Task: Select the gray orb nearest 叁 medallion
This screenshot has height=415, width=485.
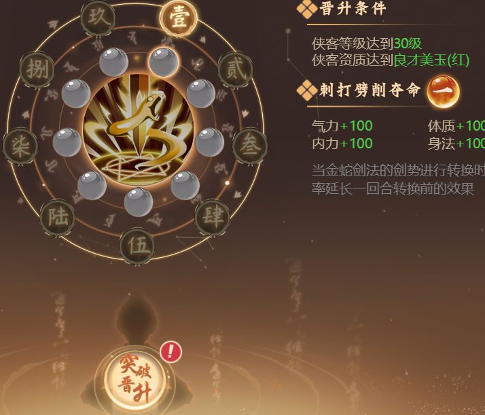Action: tap(209, 142)
